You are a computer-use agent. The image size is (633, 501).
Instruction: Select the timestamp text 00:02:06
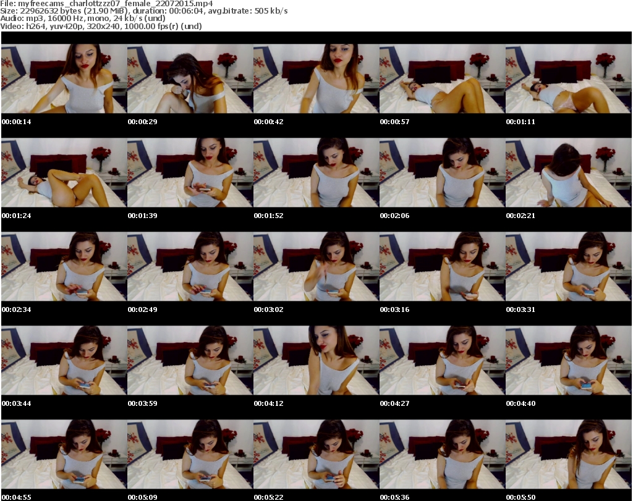pos(394,216)
